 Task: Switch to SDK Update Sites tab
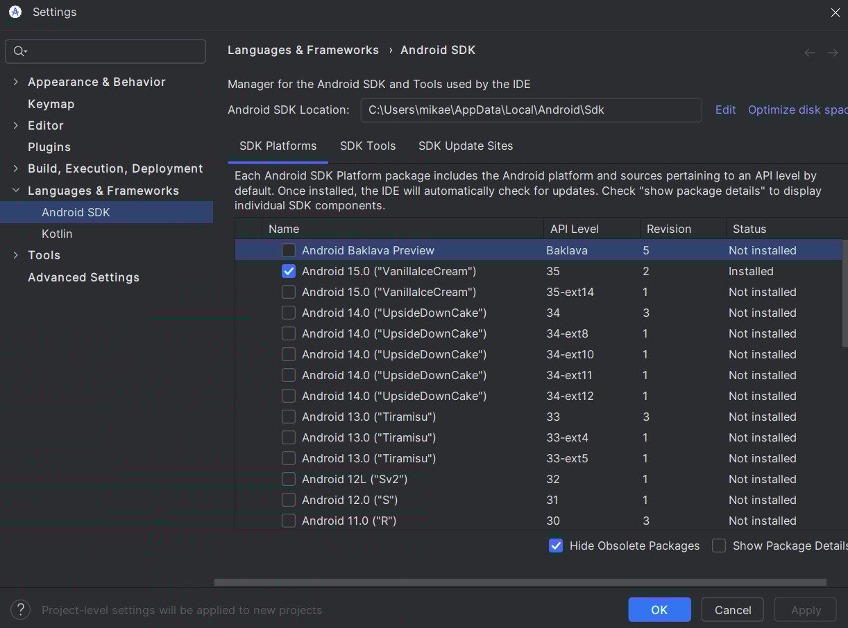coord(466,146)
